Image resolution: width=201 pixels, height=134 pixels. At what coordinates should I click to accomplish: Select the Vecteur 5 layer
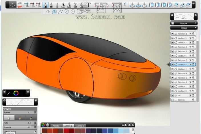[x=183, y=65]
